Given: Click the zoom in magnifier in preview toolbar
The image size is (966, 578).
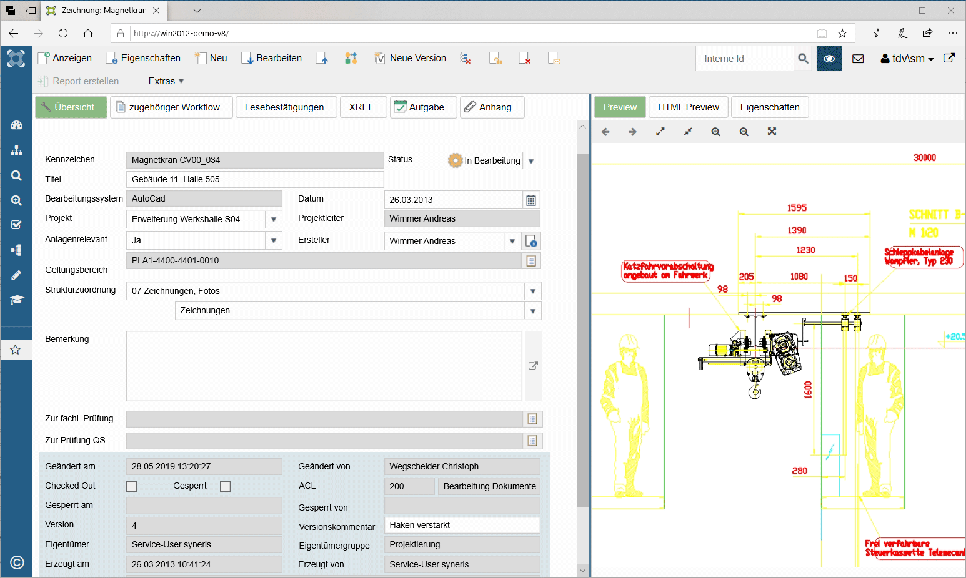Looking at the screenshot, I should click(715, 132).
